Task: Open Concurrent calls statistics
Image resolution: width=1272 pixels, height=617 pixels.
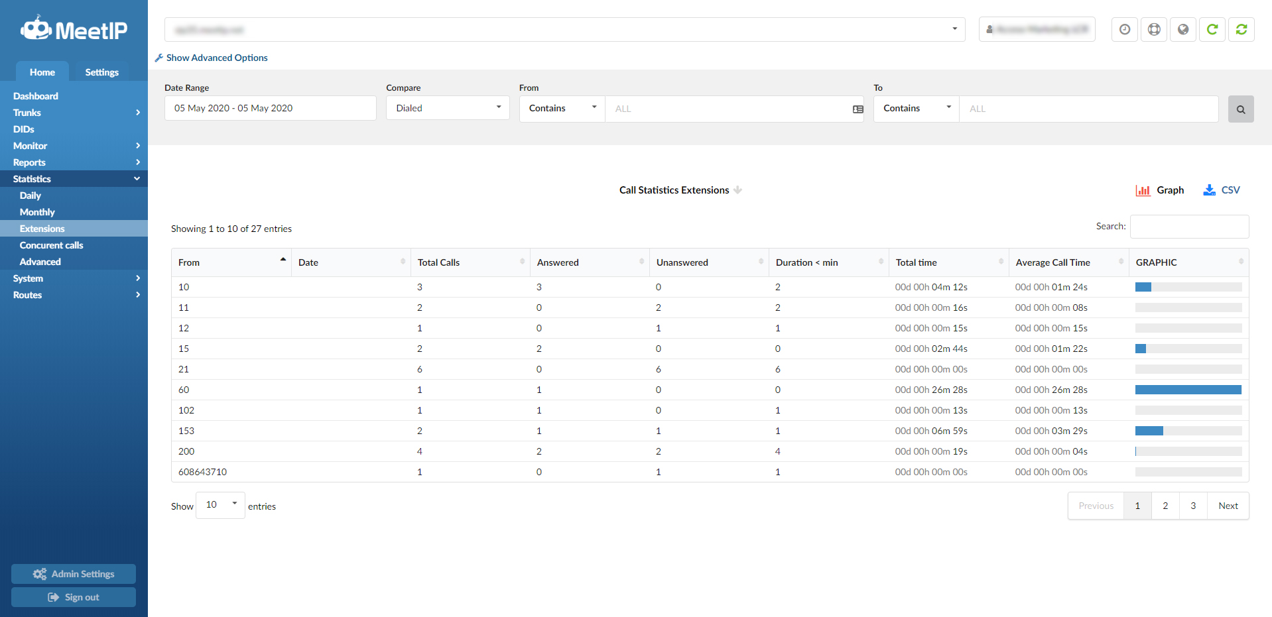Action: point(52,245)
